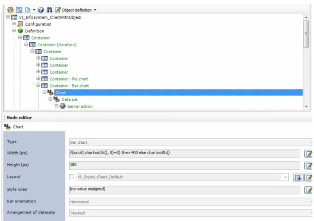
Task: Click the tree scrollbar down arrow
Action: (306, 107)
